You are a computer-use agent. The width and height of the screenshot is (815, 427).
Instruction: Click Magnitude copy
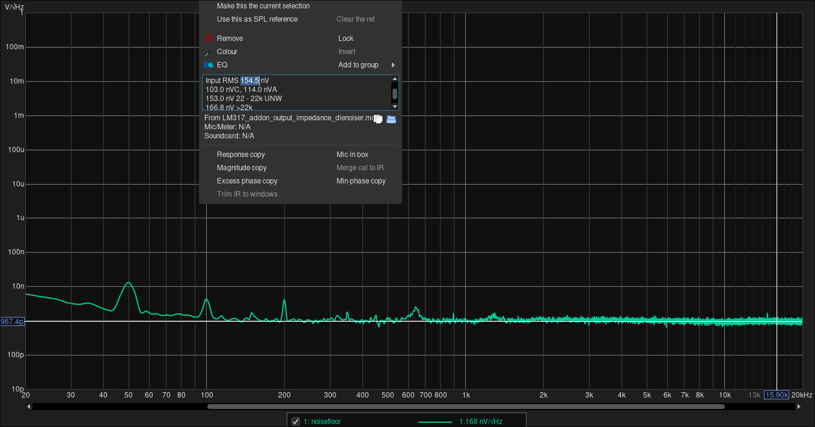(242, 168)
